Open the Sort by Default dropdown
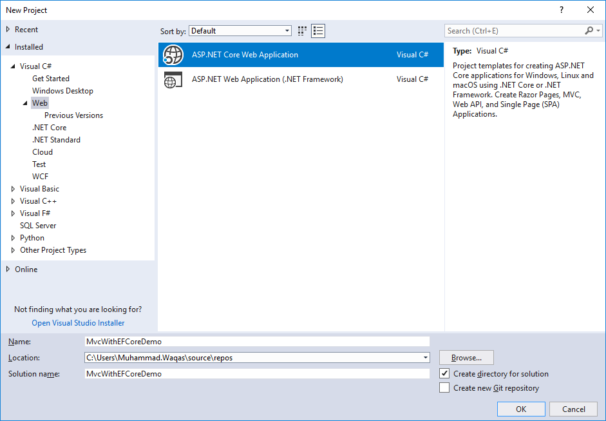 240,31
